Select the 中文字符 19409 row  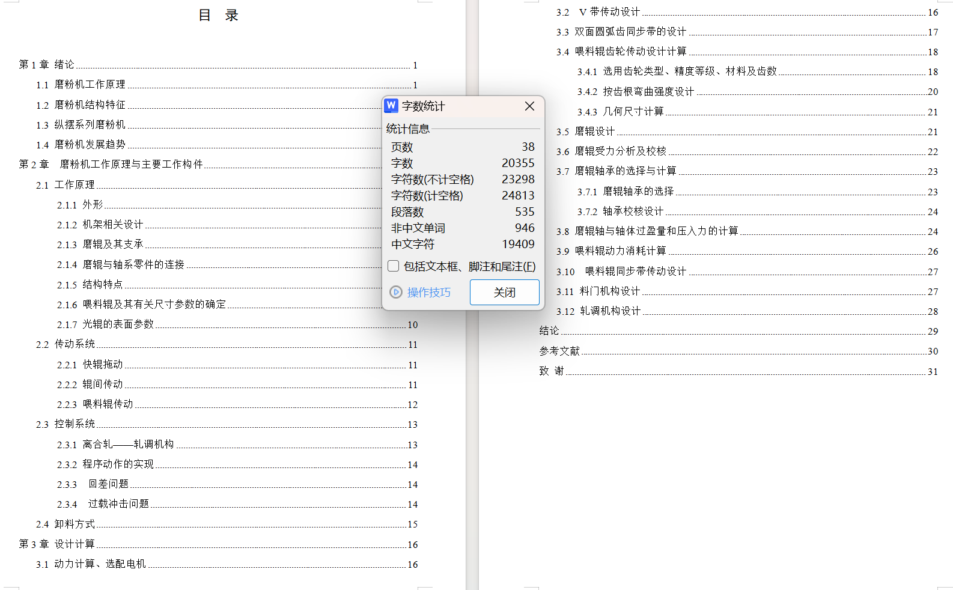tap(463, 245)
